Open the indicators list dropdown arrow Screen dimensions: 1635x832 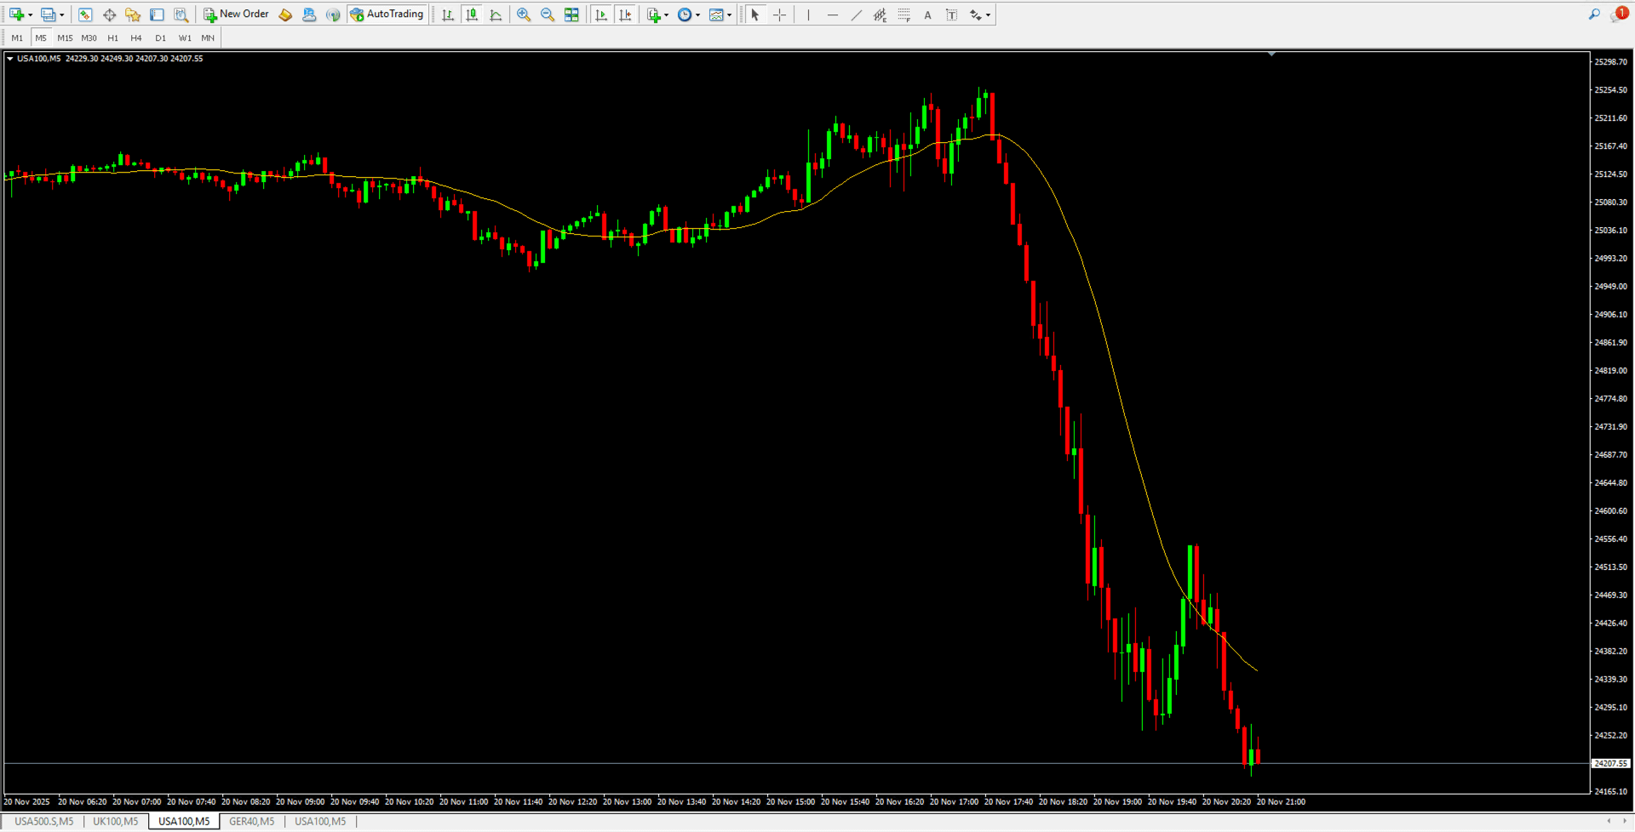click(x=666, y=14)
